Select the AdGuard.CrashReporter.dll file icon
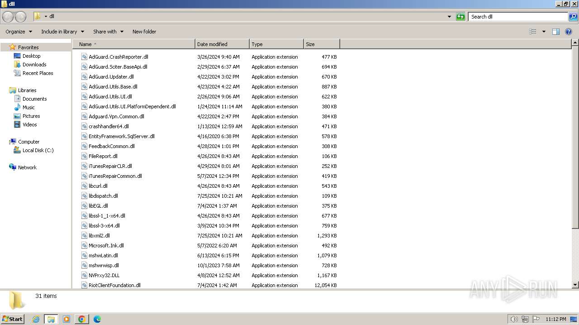This screenshot has width=579, height=325. click(84, 57)
